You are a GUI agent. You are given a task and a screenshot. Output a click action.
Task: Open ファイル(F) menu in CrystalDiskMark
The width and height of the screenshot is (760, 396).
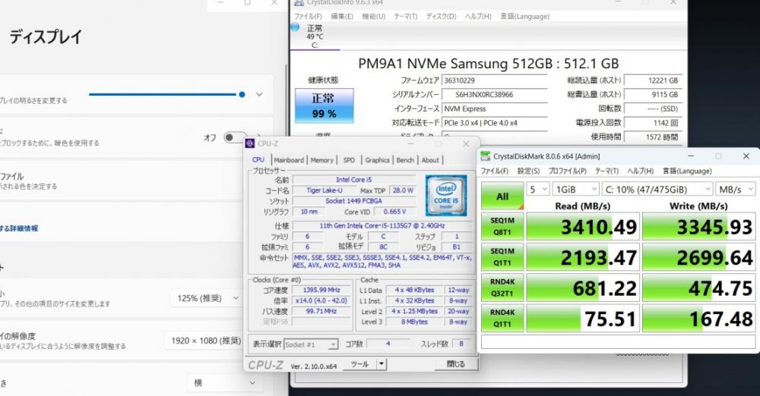pyautogui.click(x=495, y=171)
